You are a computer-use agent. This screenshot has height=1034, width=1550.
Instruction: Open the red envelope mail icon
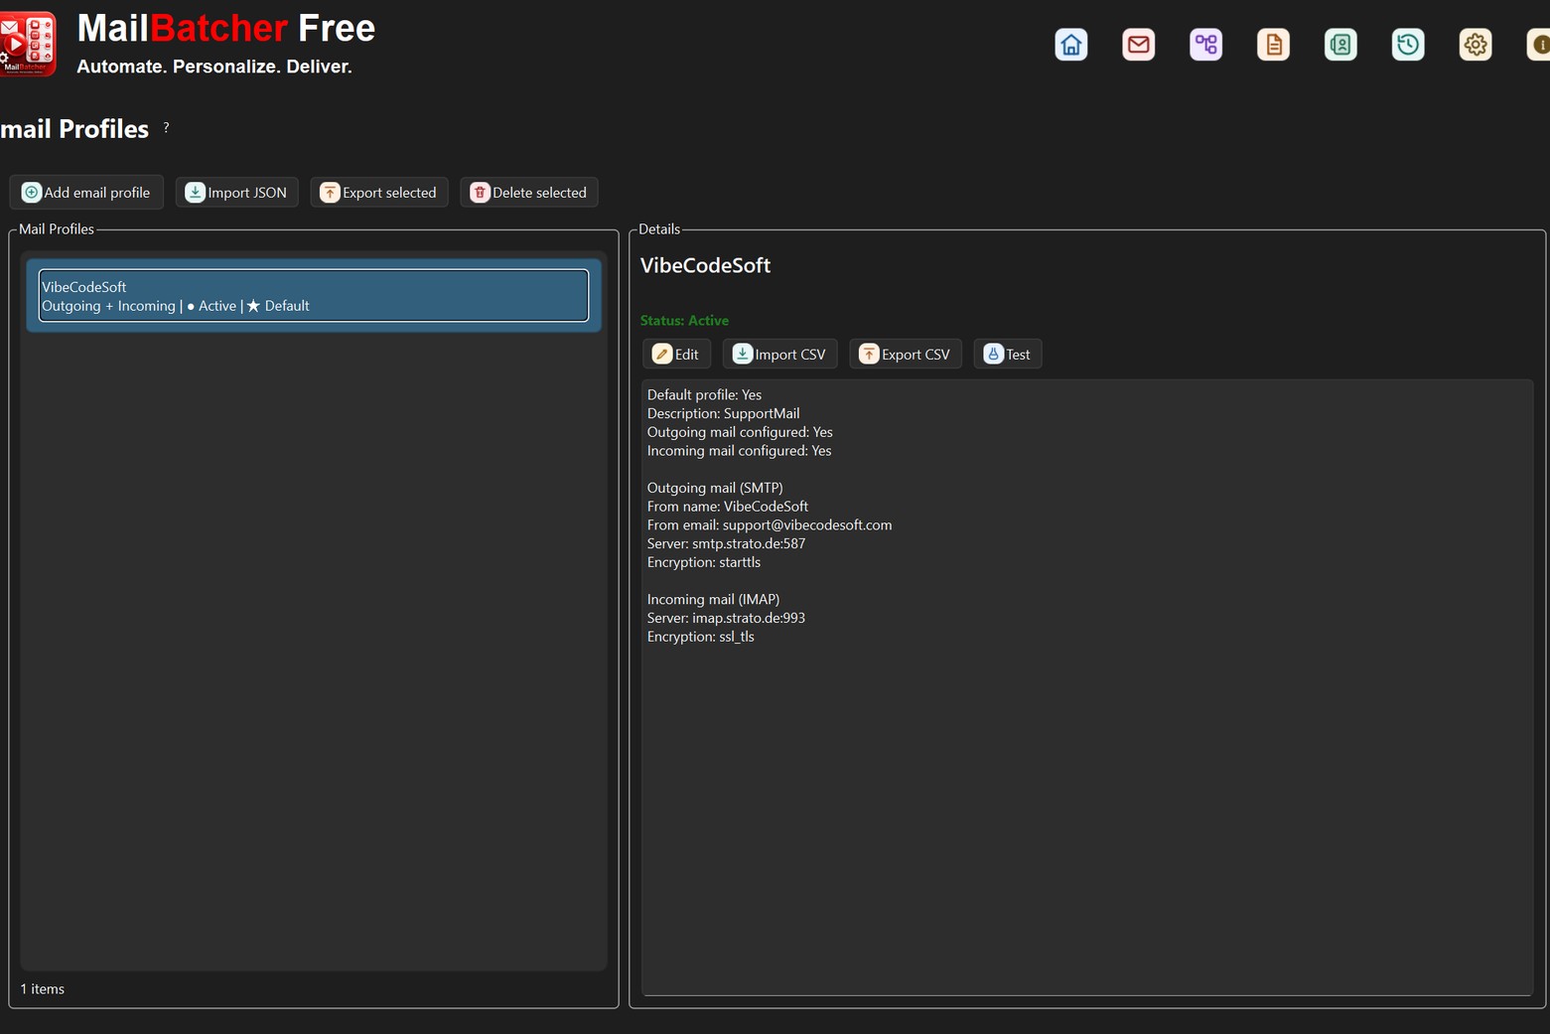coord(1138,45)
